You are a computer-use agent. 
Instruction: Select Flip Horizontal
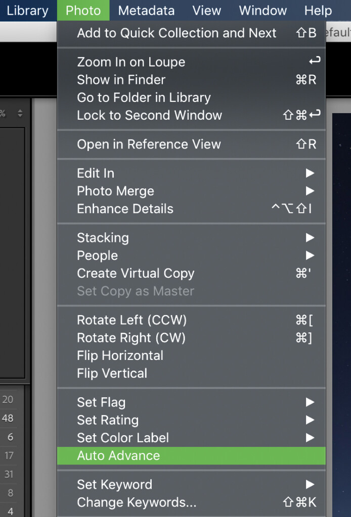[x=191, y=355]
